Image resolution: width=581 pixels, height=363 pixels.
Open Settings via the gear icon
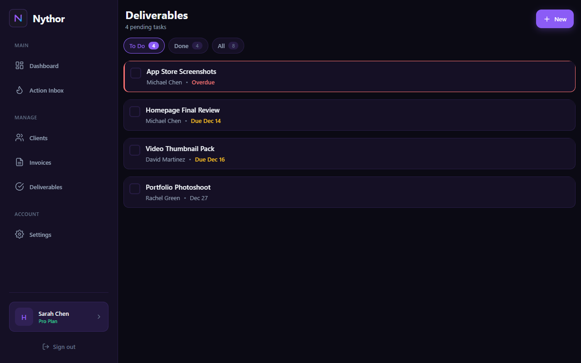(x=19, y=235)
